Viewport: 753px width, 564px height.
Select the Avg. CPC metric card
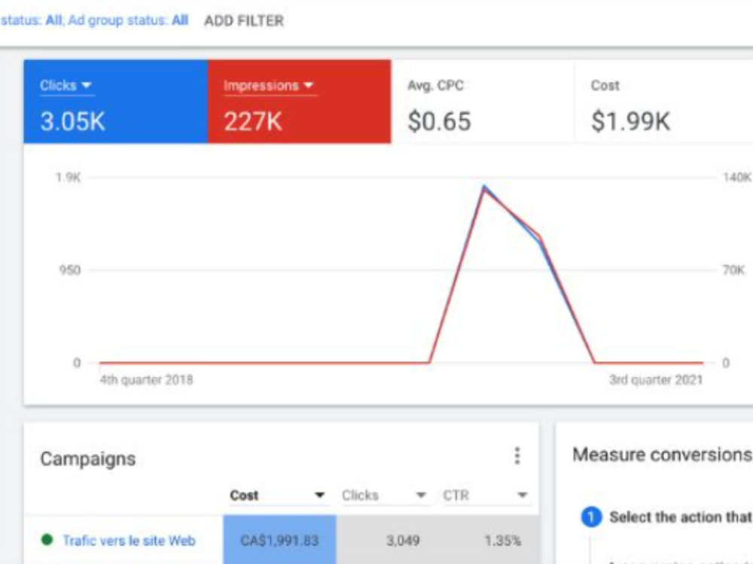coord(482,102)
